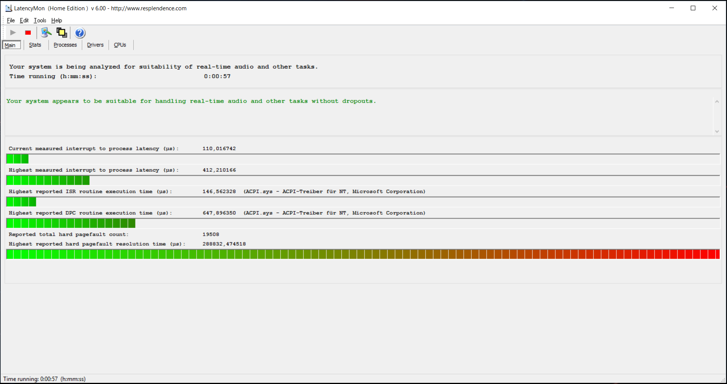727x384 pixels.
Task: Click the LatencyMon title bar app icon
Action: pyautogui.click(x=8, y=8)
